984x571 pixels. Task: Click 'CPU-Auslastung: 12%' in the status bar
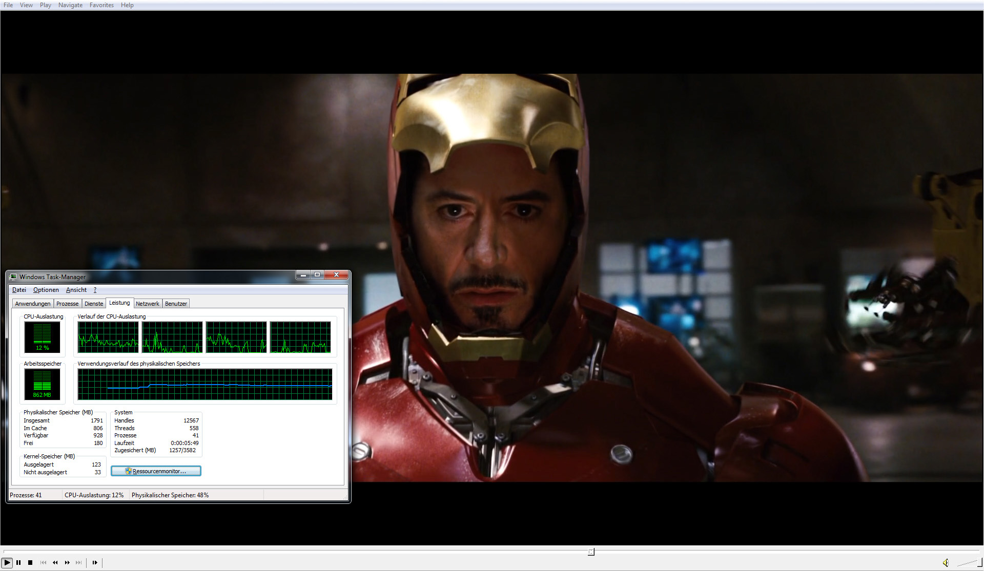[94, 495]
